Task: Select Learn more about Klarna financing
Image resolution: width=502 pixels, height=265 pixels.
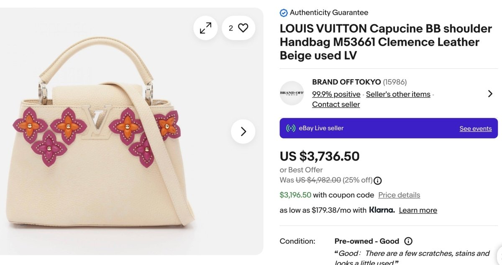Action: click(418, 210)
